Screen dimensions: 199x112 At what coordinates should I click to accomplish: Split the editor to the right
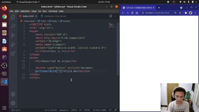pos(111,16)
